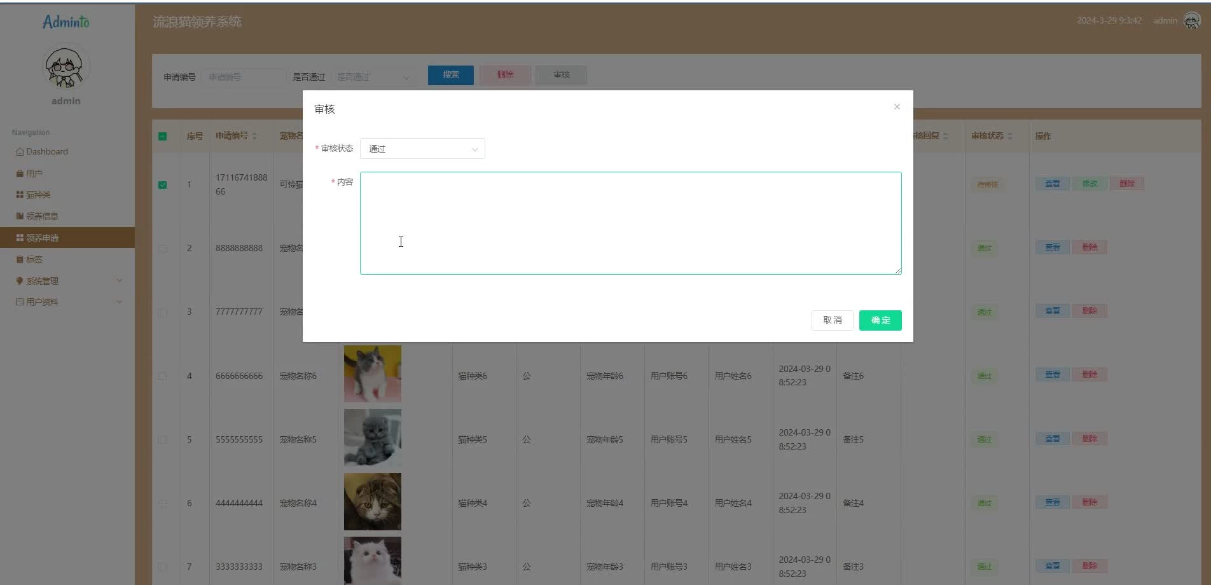Click the 通过 status tag in row 2
1211x585 pixels.
[x=985, y=249]
